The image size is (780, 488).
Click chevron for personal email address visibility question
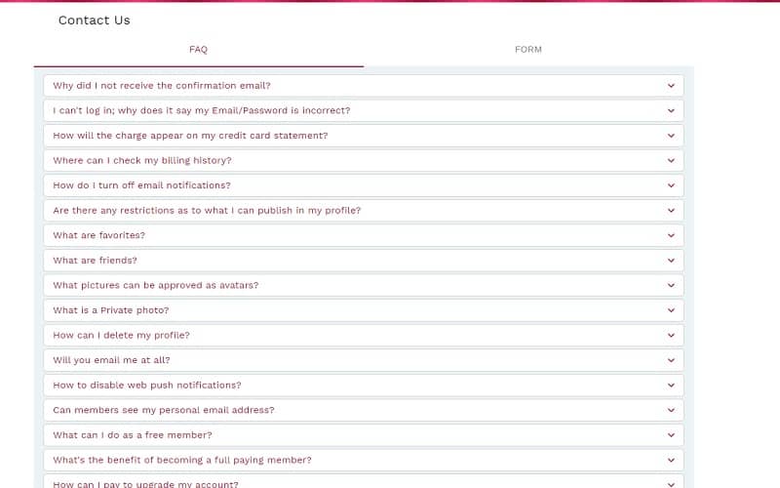[x=671, y=410]
